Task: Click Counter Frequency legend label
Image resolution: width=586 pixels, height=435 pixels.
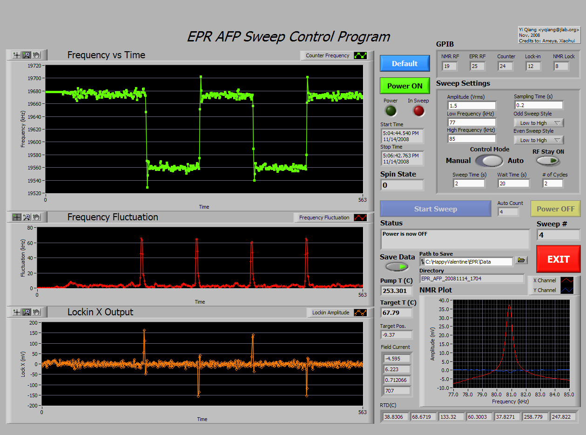Action: pyautogui.click(x=327, y=55)
